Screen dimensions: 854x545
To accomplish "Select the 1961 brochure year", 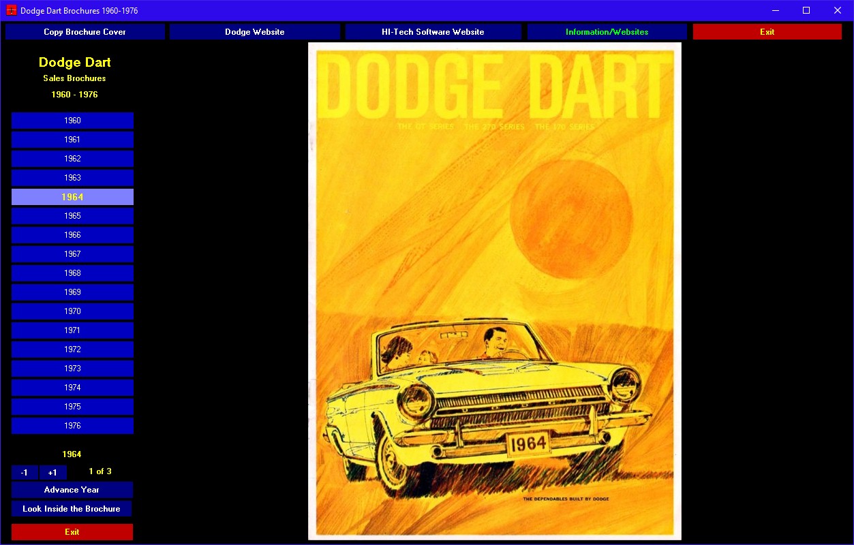I will click(x=72, y=140).
